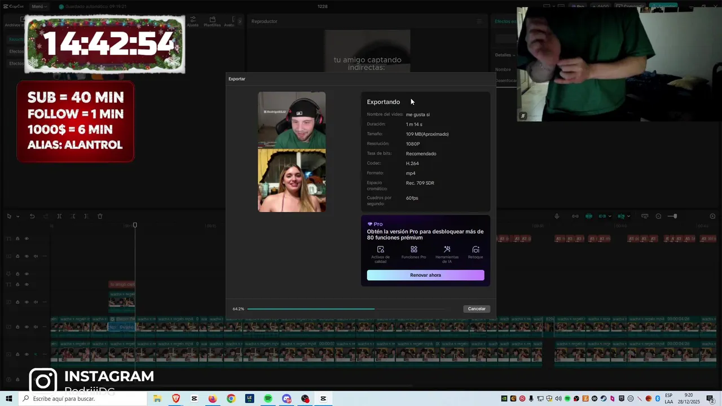Image resolution: width=722 pixels, height=406 pixels.
Task: Click the Cancelar button in export dialog
Action: tap(477, 309)
